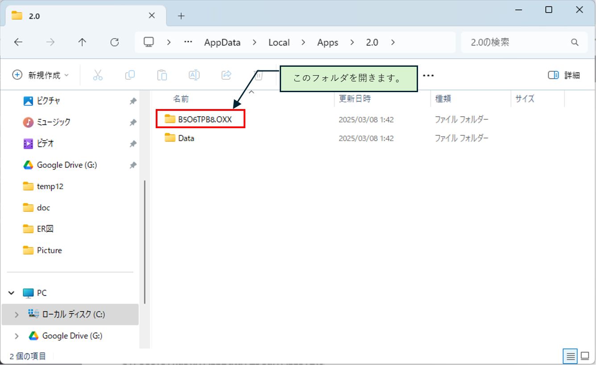Open the more options ellipsis menu

point(428,75)
